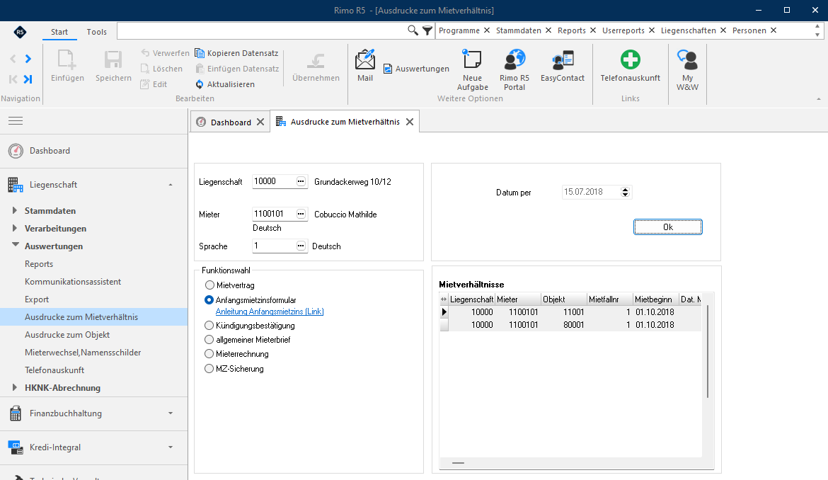Click the Auswertungen ribbon button

pos(416,69)
